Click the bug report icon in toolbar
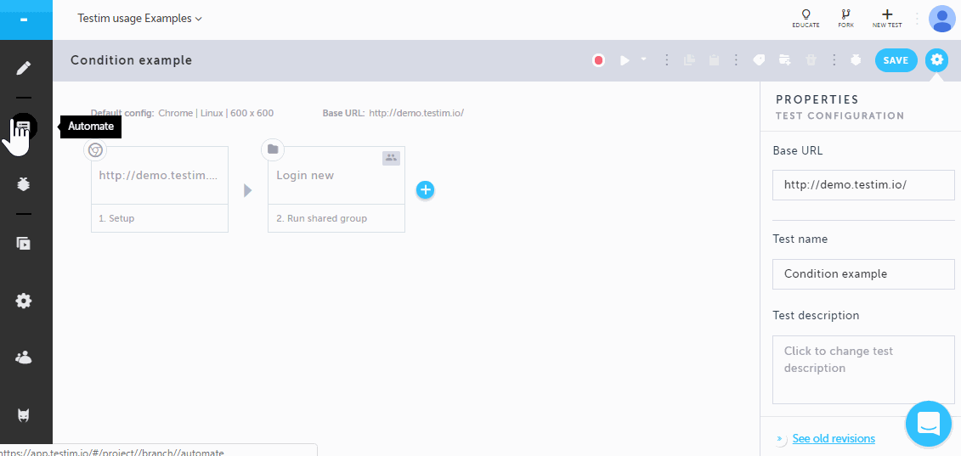Screen dimensions: 961x456 (856, 60)
